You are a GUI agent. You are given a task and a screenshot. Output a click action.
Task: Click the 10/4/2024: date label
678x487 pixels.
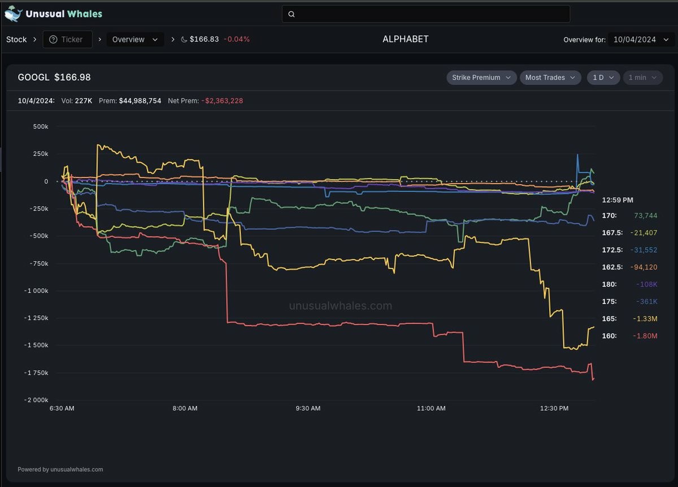(x=36, y=101)
